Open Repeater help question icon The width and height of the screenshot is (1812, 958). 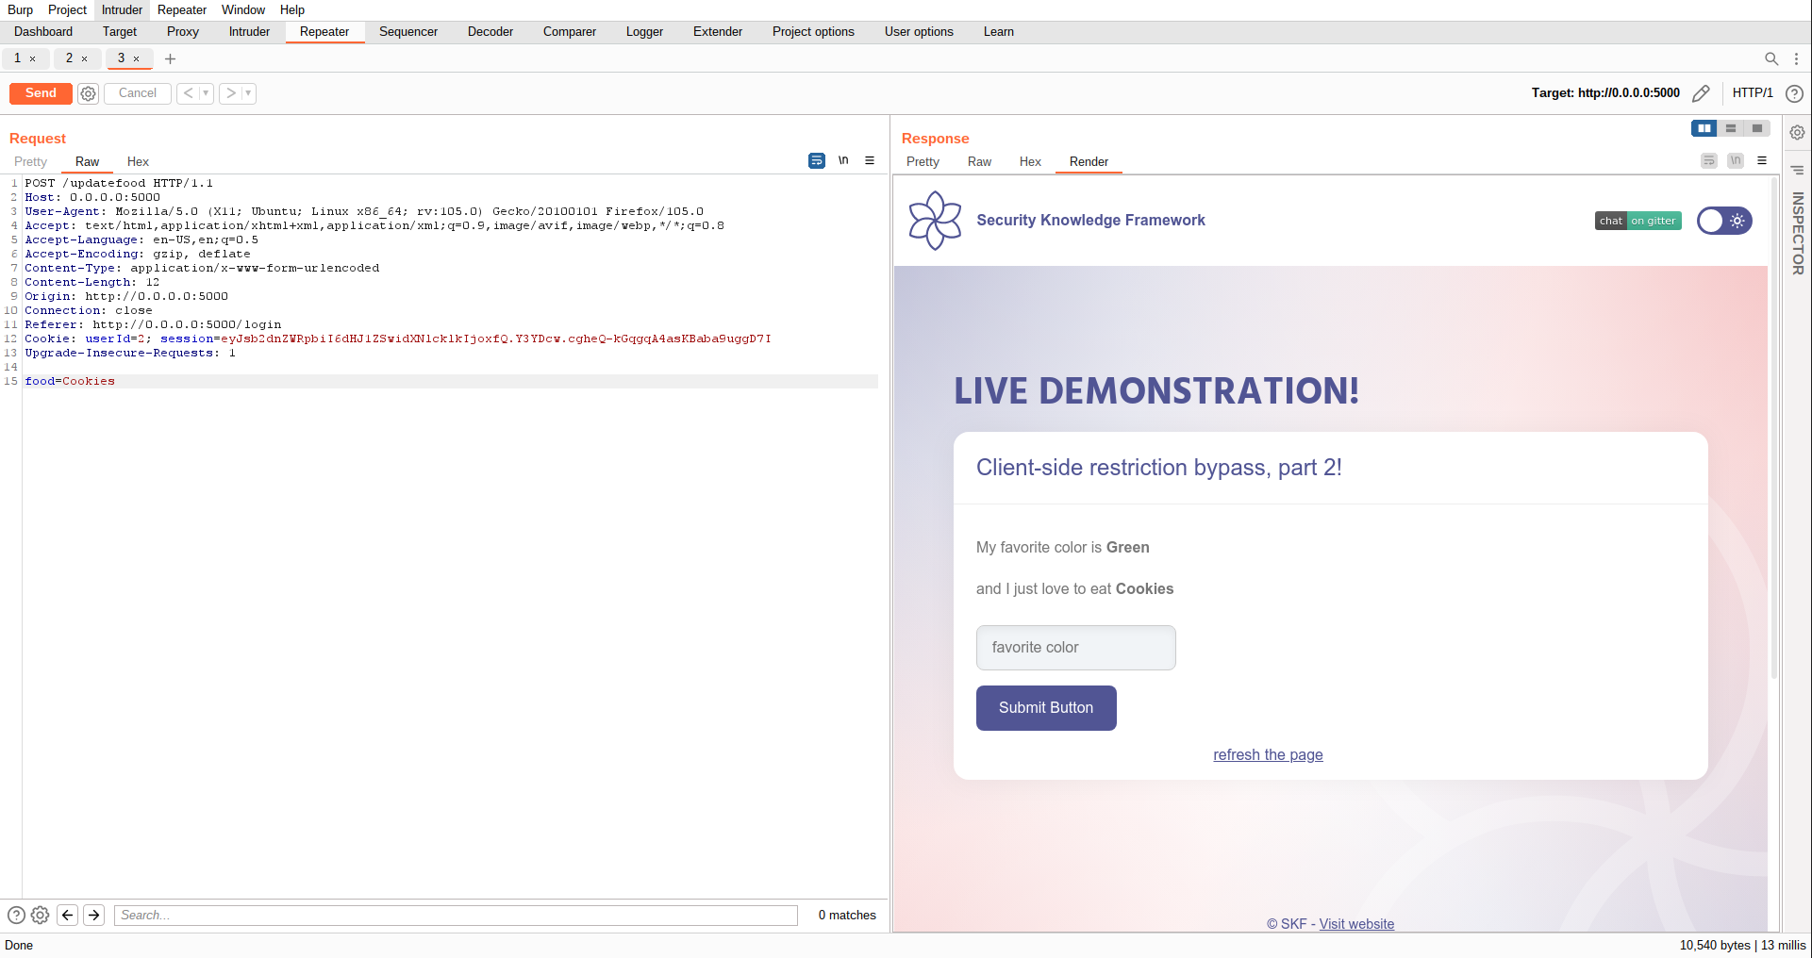pyautogui.click(x=1795, y=93)
